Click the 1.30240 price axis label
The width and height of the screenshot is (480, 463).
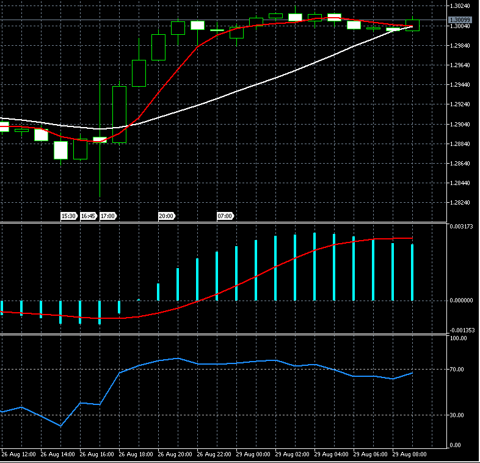(x=460, y=6)
